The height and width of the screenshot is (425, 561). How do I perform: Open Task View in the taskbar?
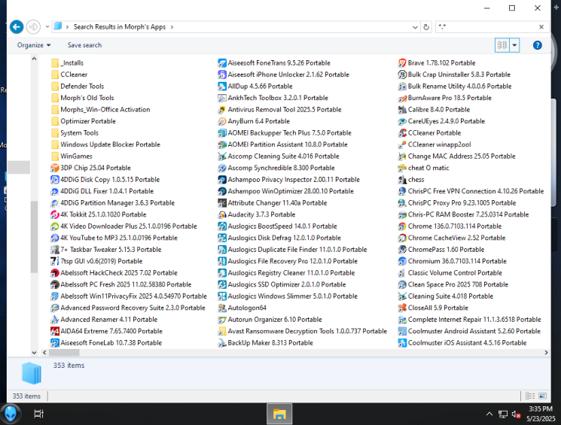click(38, 414)
